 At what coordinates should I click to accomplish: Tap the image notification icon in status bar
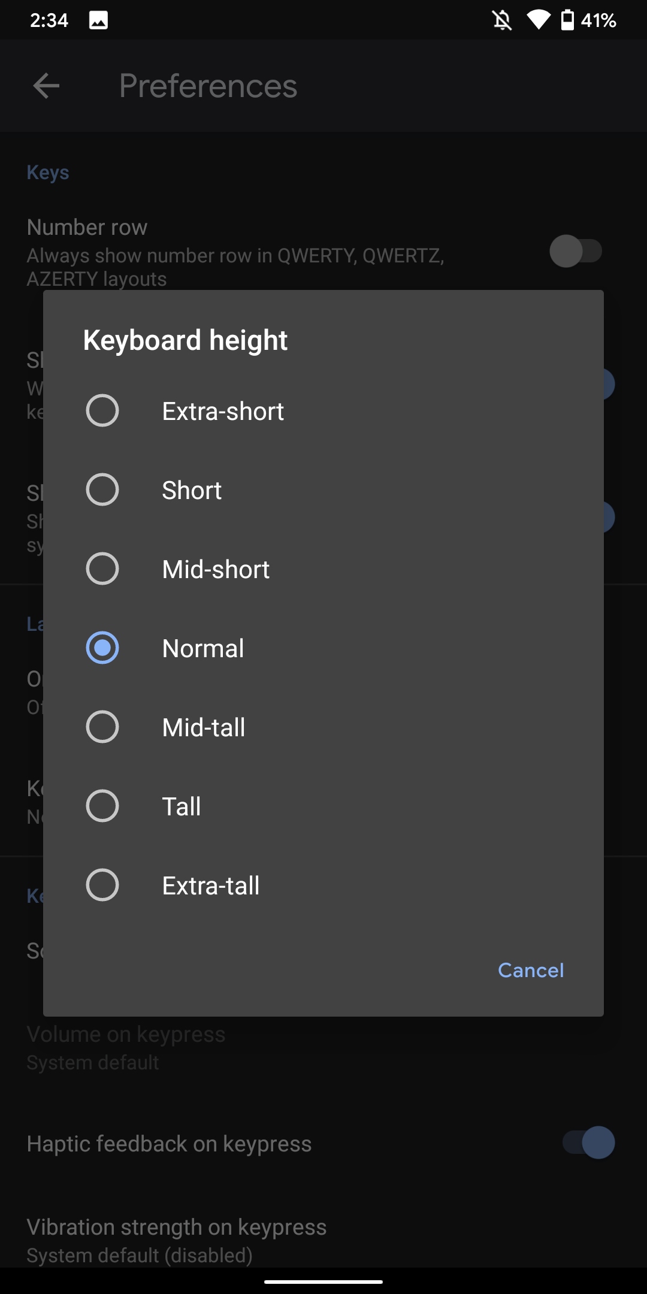(98, 20)
